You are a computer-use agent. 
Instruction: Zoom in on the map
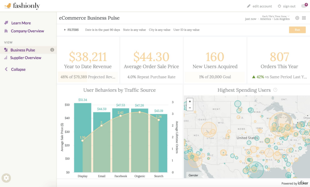[190, 101]
